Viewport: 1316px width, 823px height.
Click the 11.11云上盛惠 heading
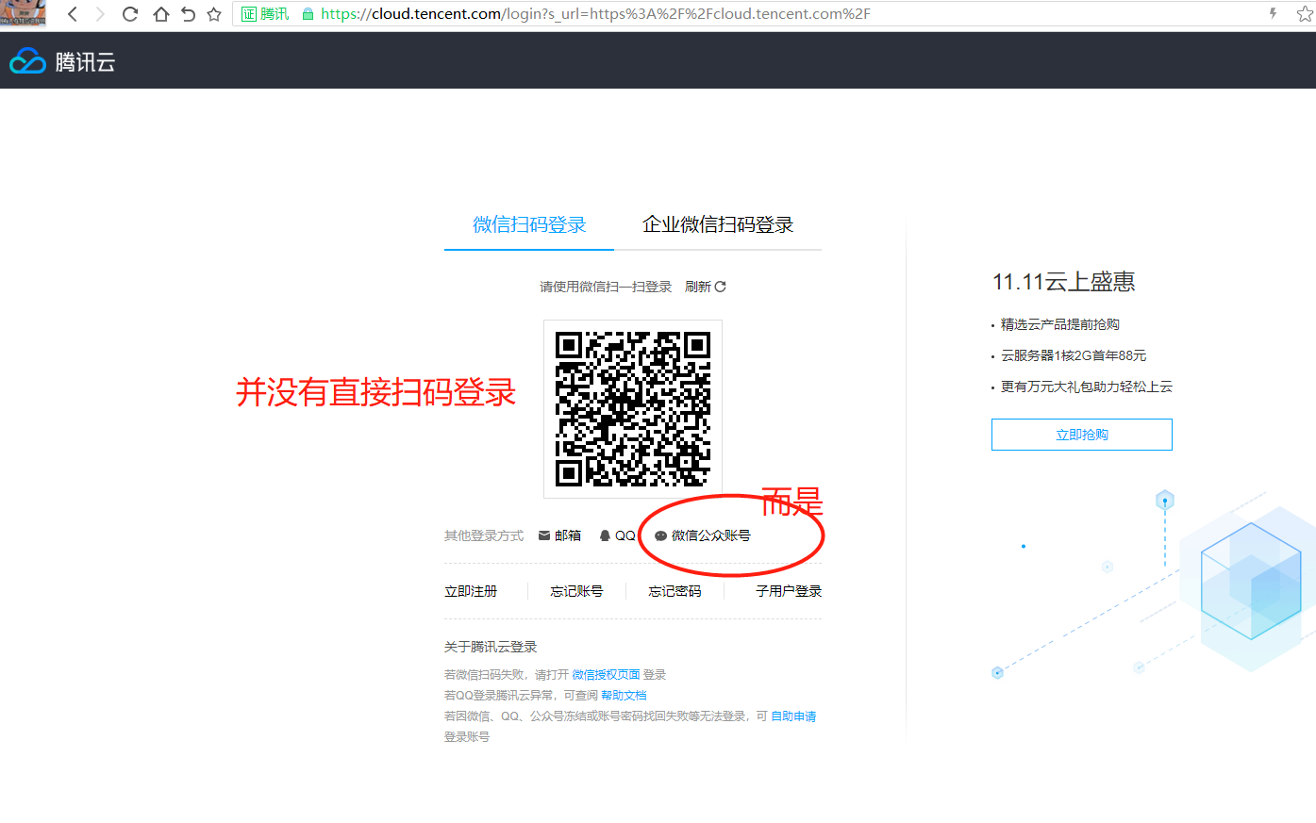1063,282
